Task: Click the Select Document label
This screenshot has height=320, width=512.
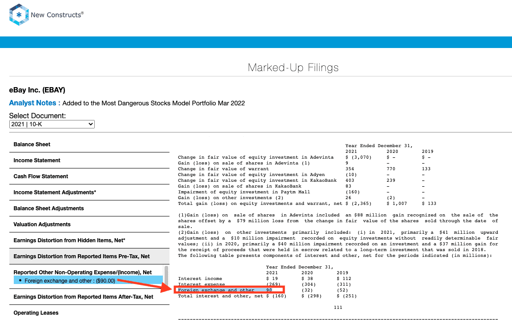Action: [37, 116]
